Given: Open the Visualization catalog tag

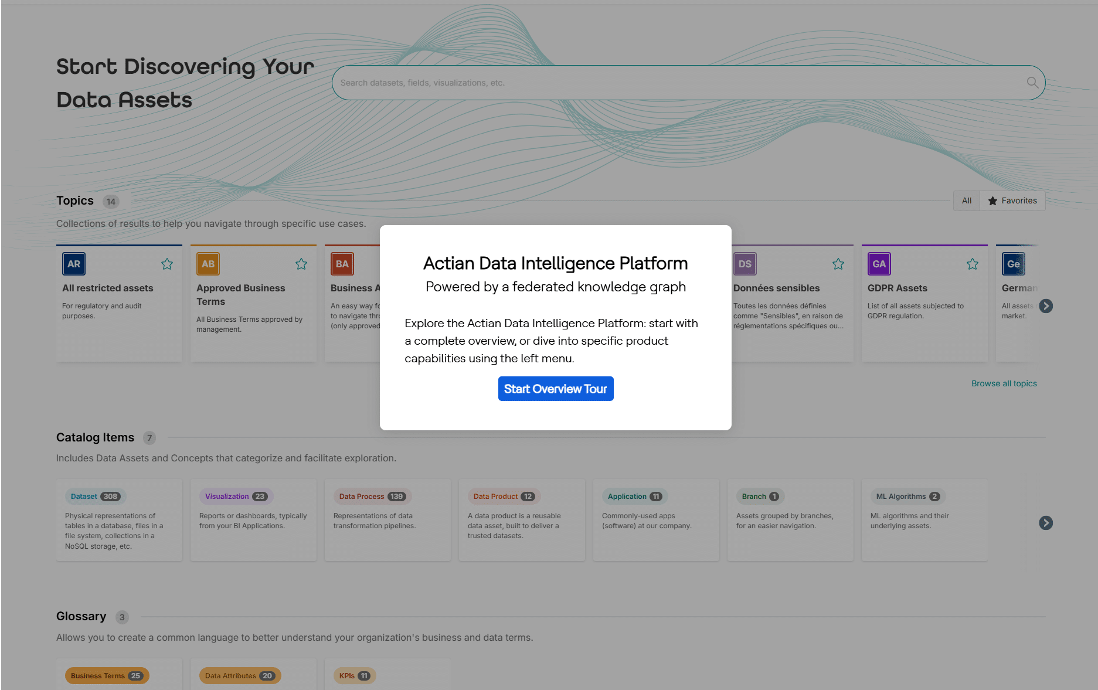Looking at the screenshot, I should 236,497.
